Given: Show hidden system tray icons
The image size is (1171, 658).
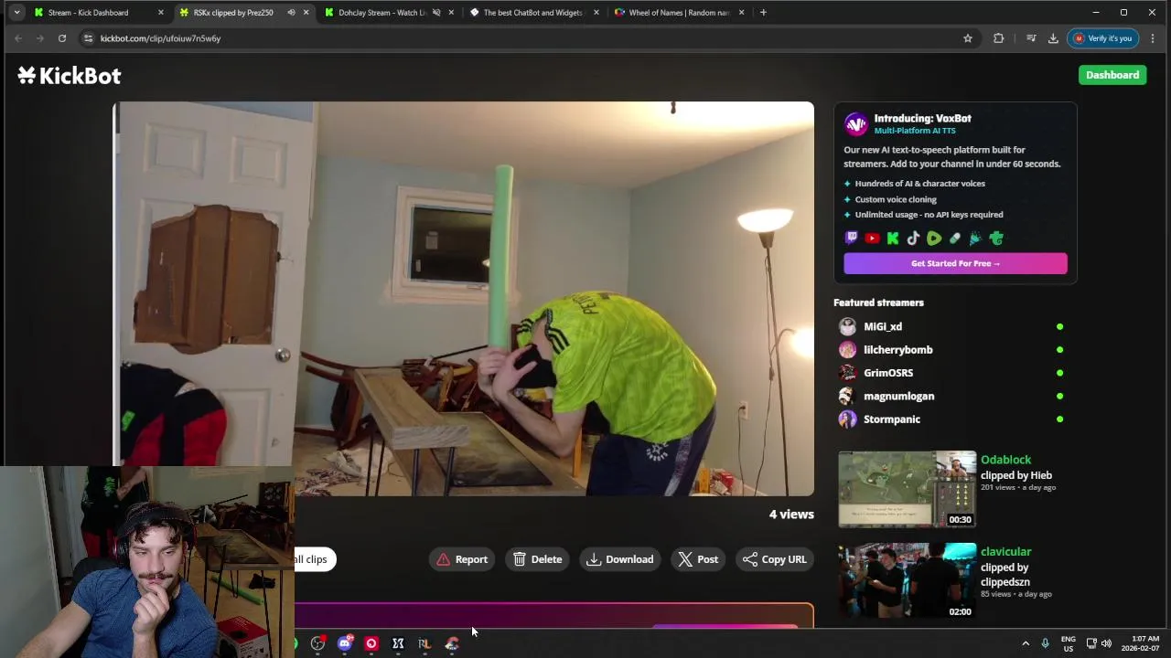Looking at the screenshot, I should tap(1026, 643).
